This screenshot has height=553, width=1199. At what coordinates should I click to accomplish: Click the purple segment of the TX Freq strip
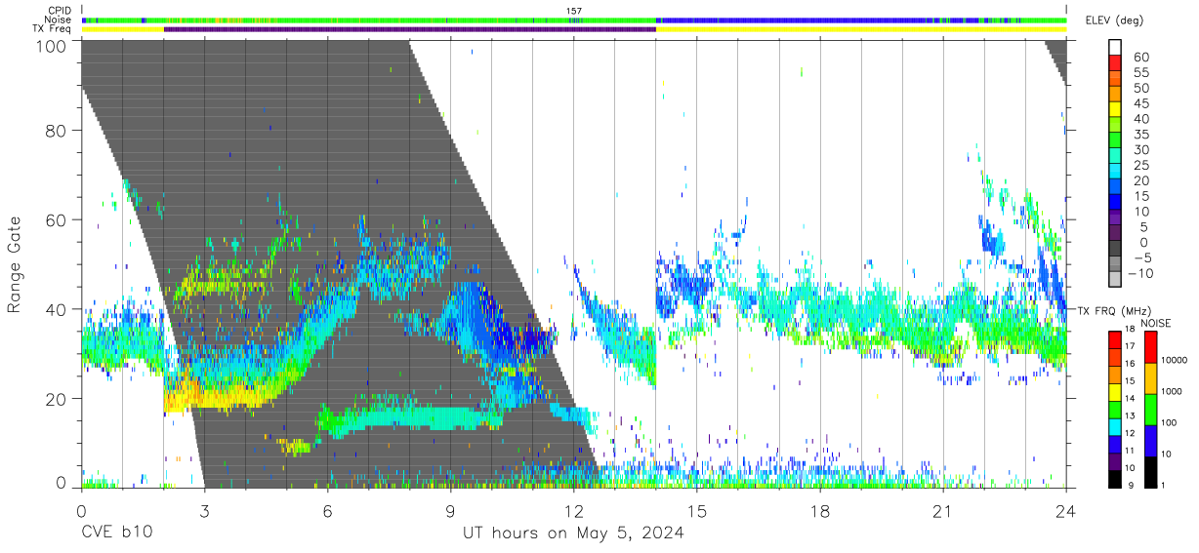[x=410, y=29]
